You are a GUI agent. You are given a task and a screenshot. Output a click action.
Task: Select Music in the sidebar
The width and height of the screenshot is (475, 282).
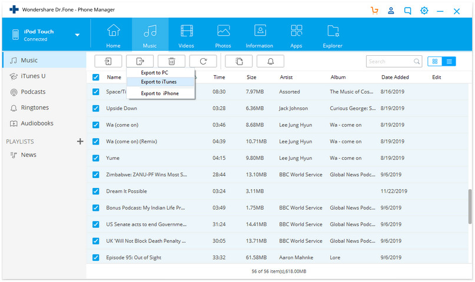click(45, 60)
